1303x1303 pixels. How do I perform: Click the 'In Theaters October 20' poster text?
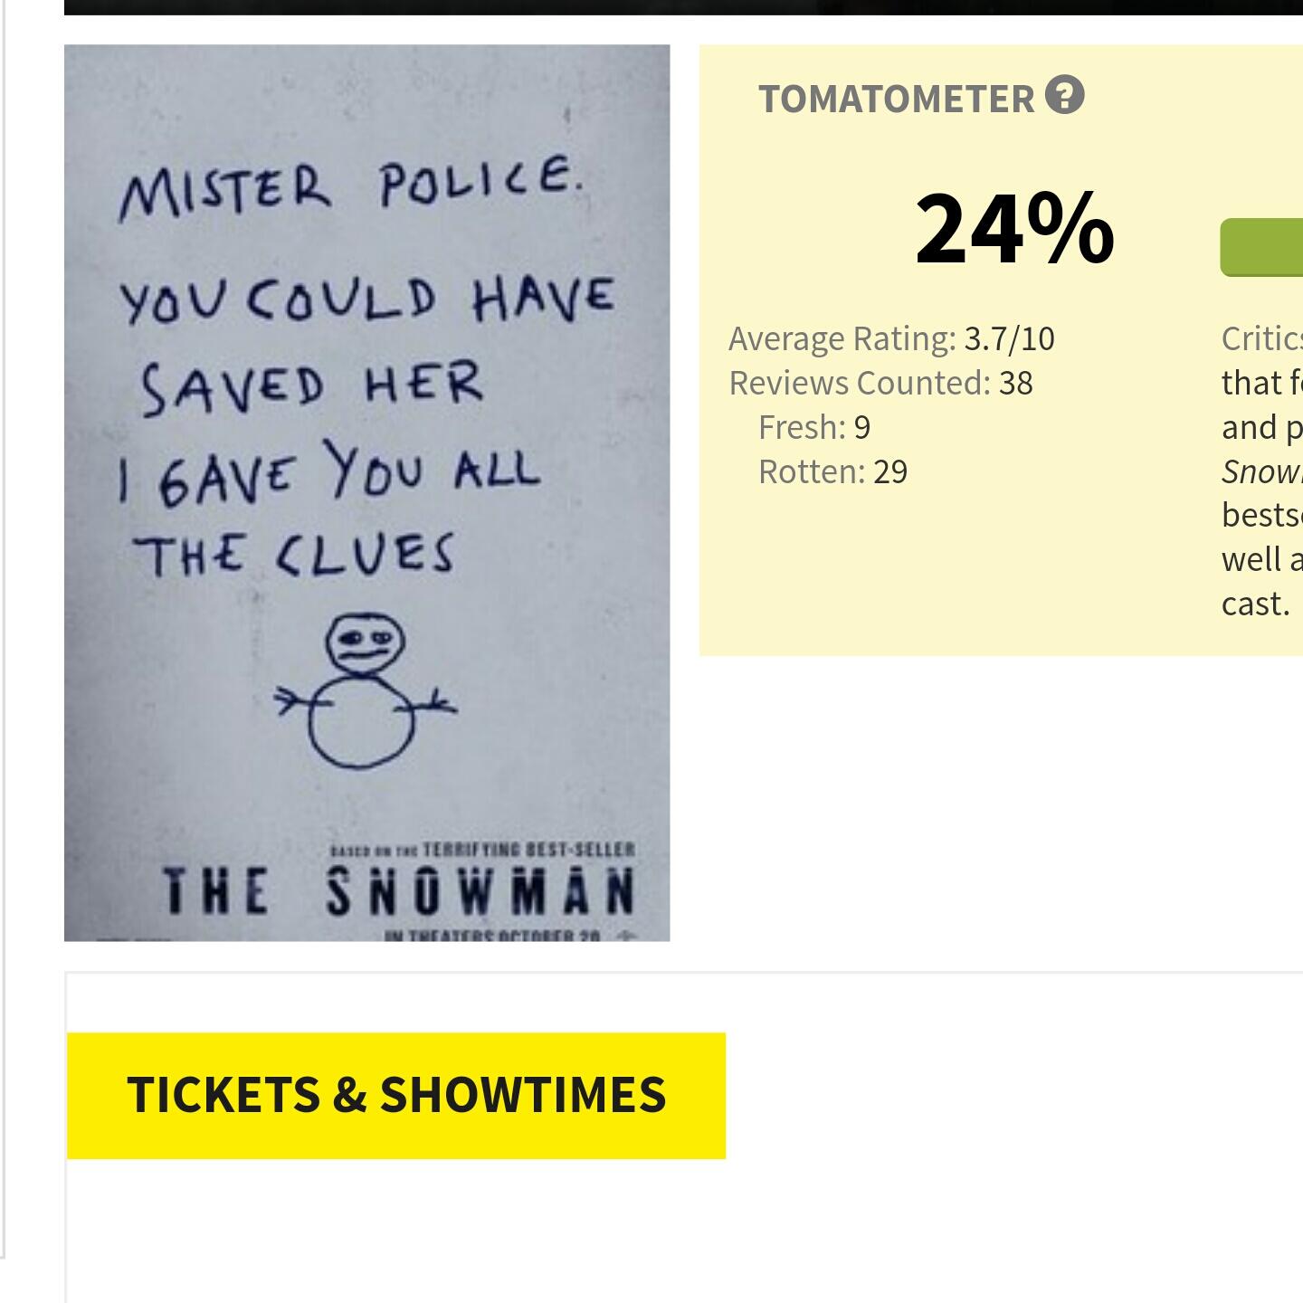493,935
